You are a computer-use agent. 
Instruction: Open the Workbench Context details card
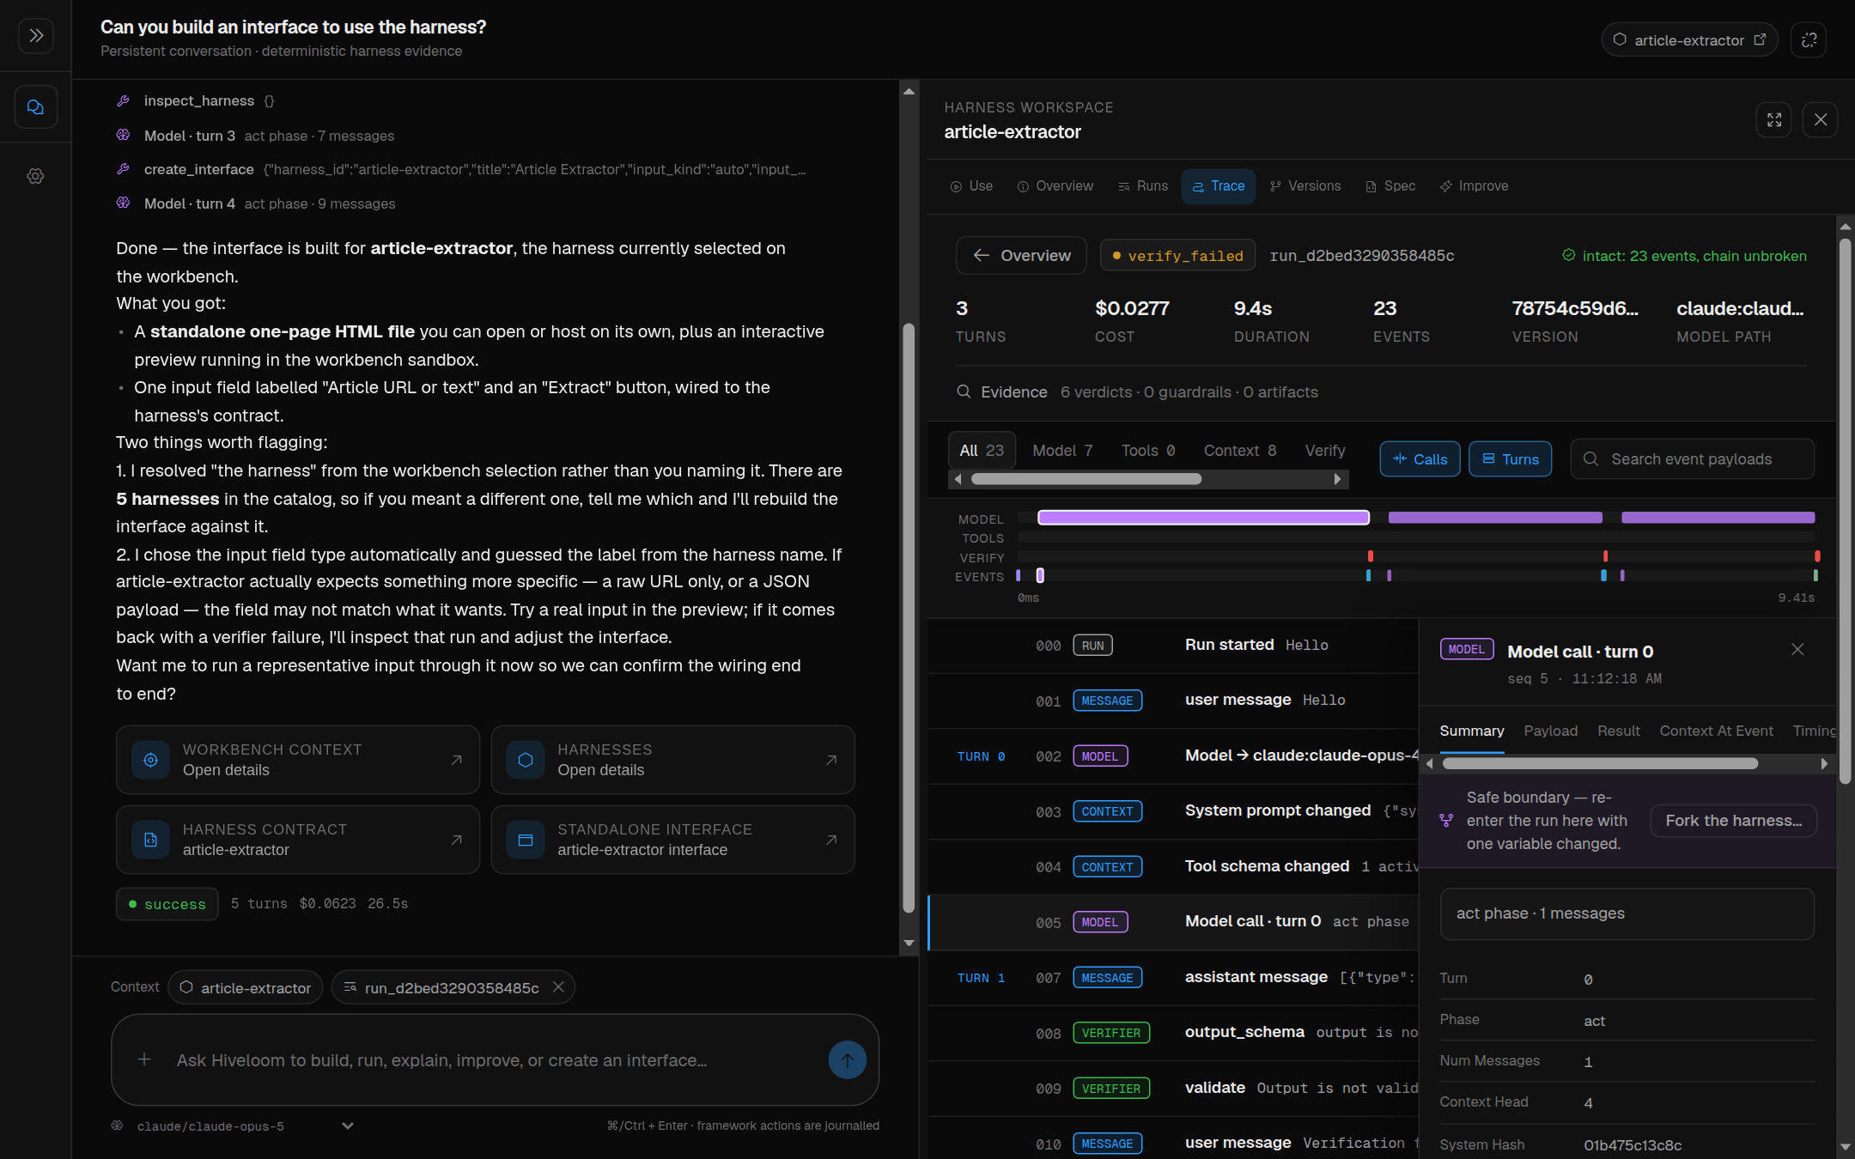[x=298, y=760]
